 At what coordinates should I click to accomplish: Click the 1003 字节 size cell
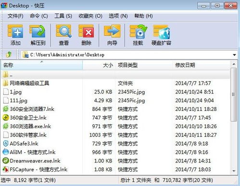101,135
